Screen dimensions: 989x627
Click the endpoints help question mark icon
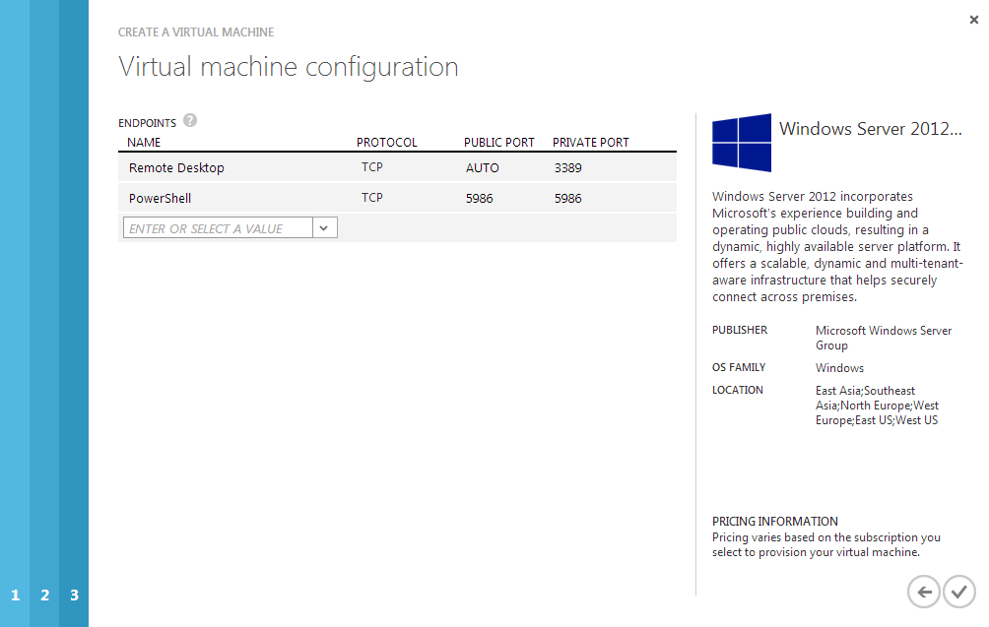click(x=190, y=120)
